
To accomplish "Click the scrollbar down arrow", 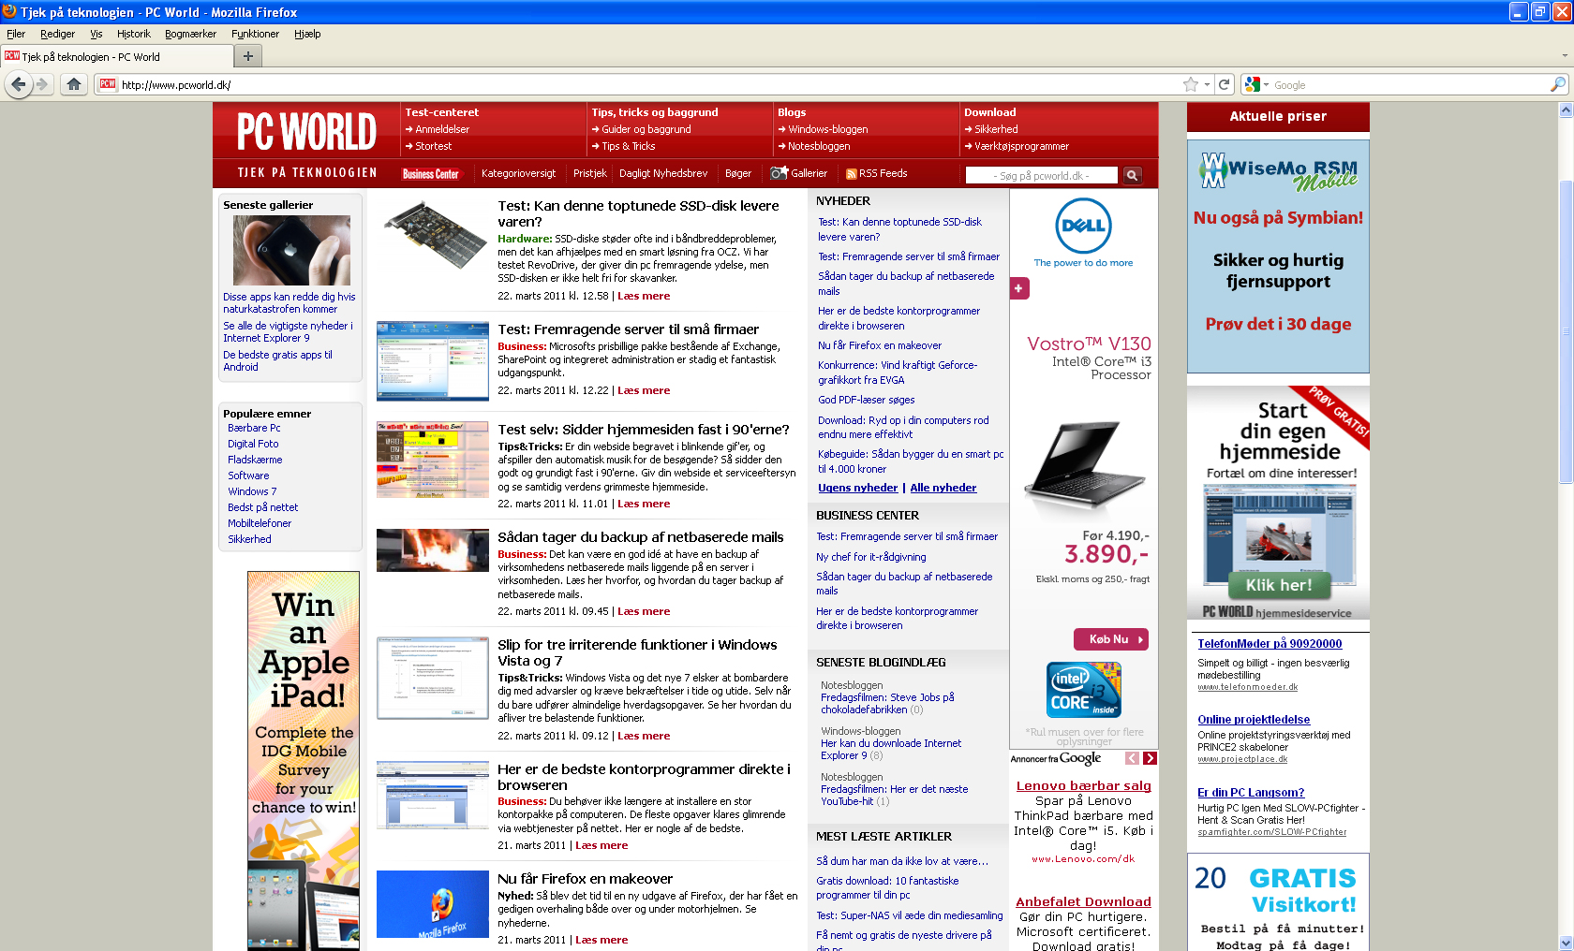I will (x=1566, y=943).
